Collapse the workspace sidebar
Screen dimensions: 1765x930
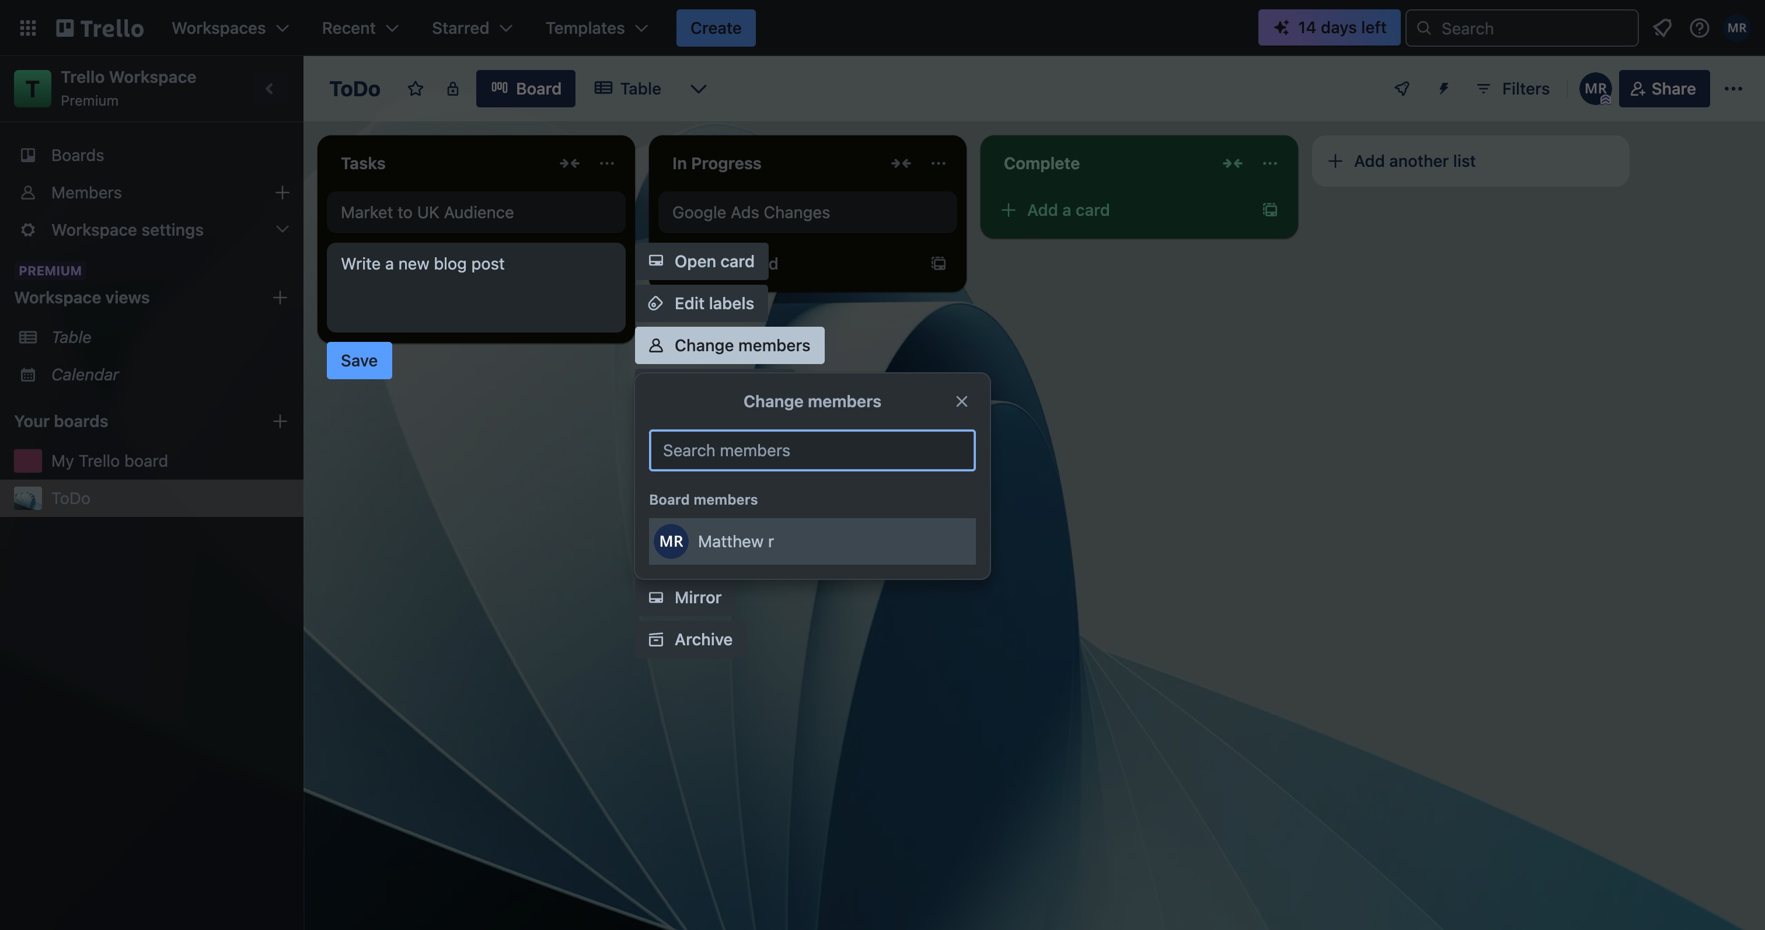pos(269,88)
